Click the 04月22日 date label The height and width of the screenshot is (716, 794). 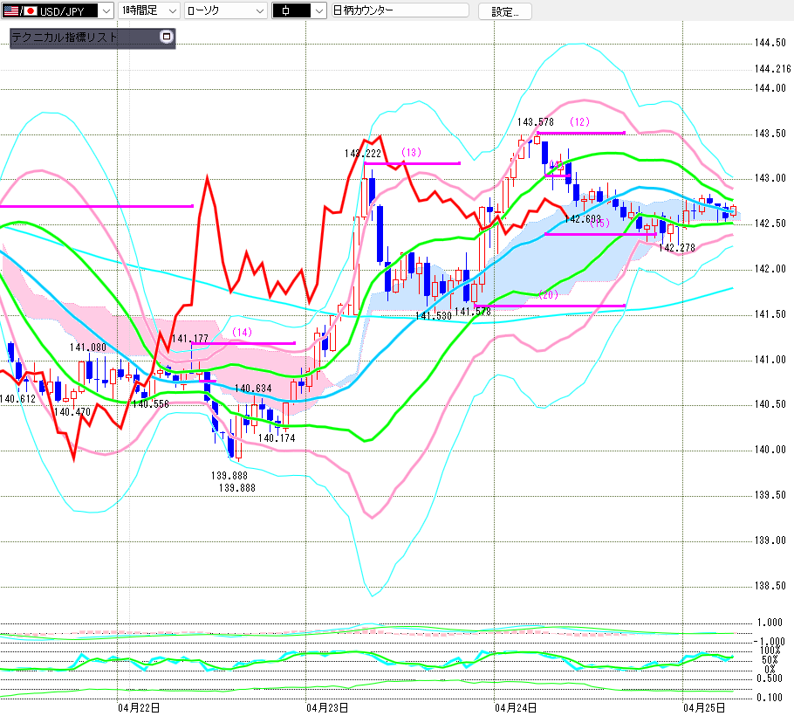pos(139,708)
